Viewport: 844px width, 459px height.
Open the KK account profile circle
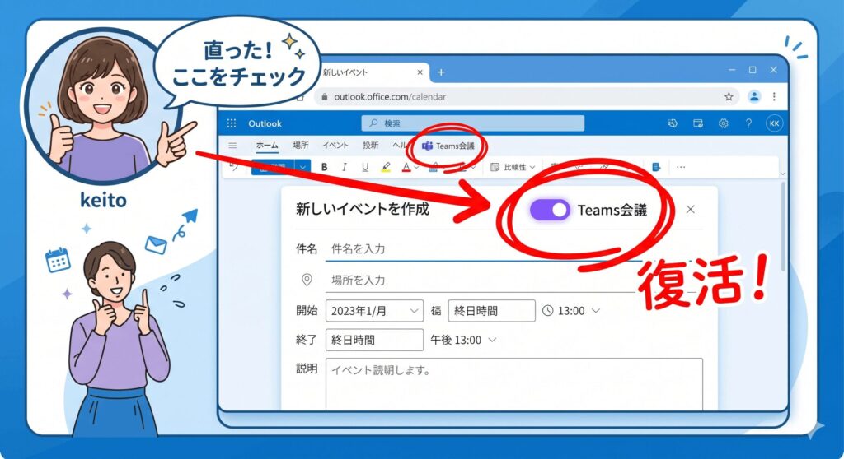coord(774,123)
